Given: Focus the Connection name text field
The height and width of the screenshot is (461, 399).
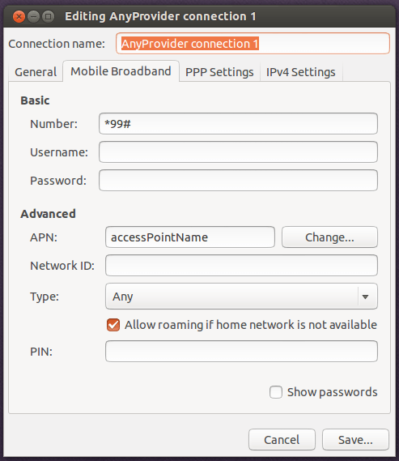Looking at the screenshot, I should (253, 44).
